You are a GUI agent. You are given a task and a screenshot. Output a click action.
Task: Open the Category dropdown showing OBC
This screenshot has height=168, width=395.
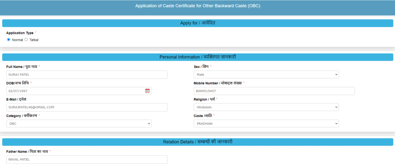tap(79, 123)
